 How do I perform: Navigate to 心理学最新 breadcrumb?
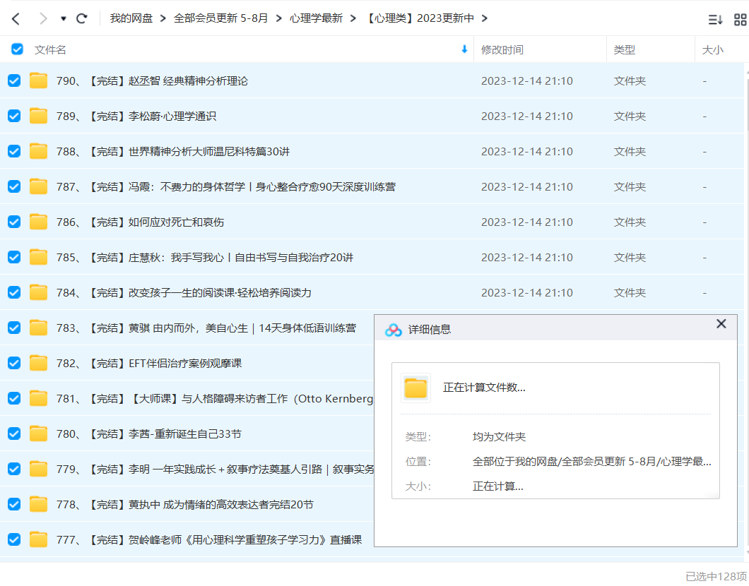[316, 18]
